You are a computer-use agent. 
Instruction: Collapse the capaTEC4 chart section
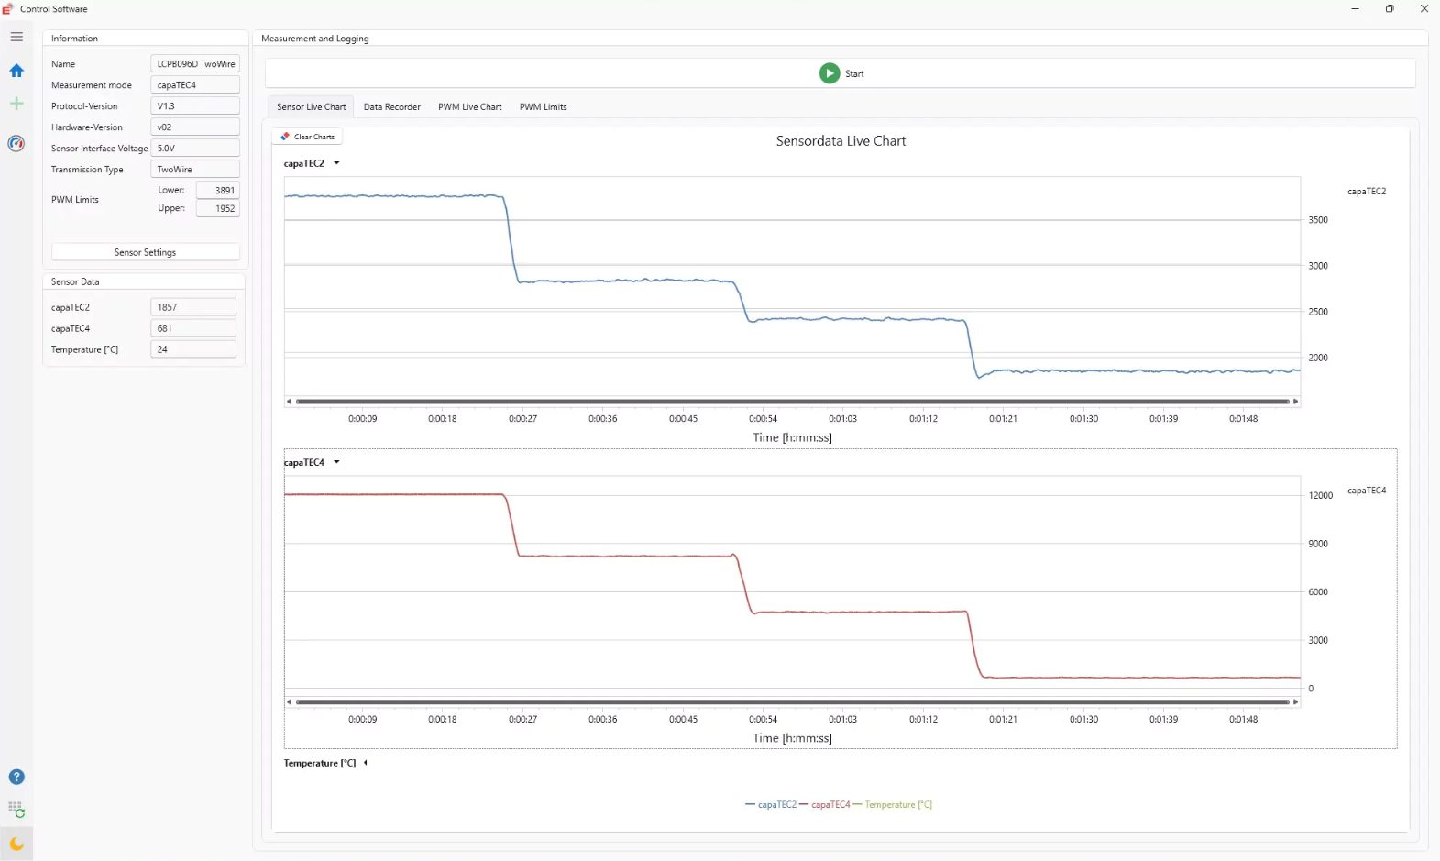coord(336,462)
